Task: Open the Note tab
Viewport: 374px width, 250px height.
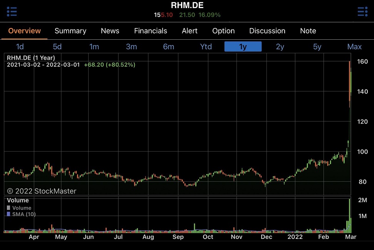Action: (x=308, y=31)
